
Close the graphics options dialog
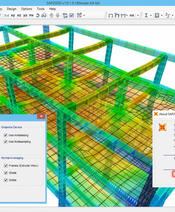pyautogui.click(x=41, y=116)
